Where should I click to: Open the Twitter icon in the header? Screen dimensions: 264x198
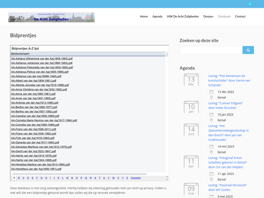click(x=250, y=4)
